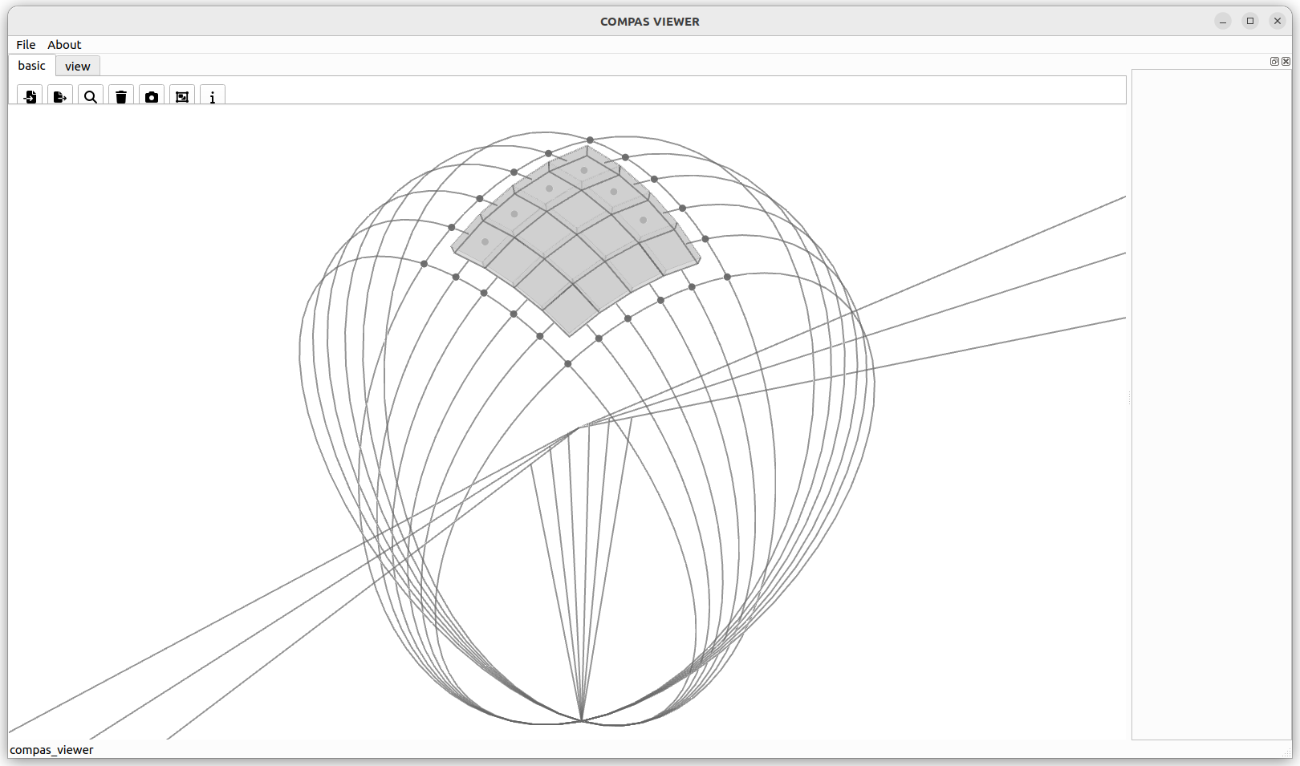This screenshot has height=766, width=1300.
Task: Minimize the COMPAS VIEWER window
Action: [1223, 22]
